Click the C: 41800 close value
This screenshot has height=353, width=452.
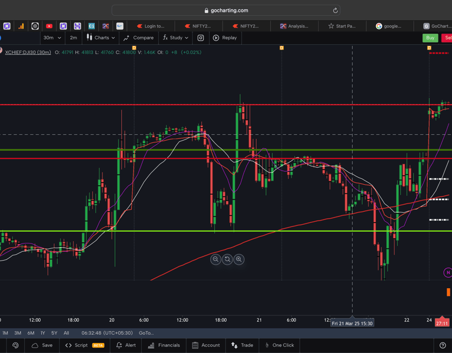click(126, 52)
